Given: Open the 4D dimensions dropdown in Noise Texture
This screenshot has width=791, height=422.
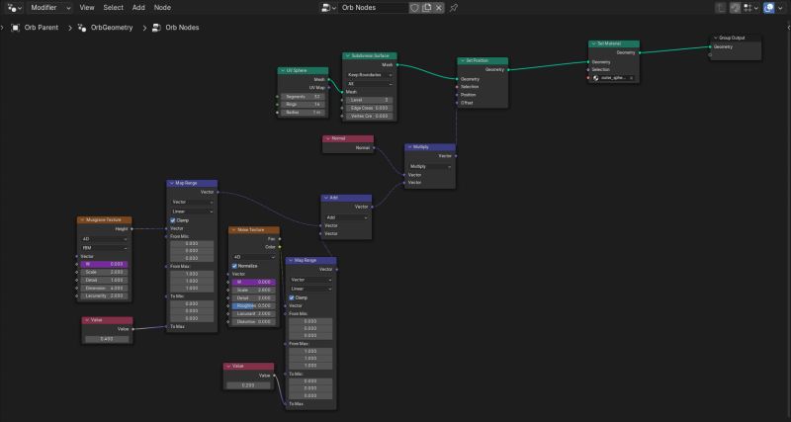Looking at the screenshot, I should pos(254,257).
